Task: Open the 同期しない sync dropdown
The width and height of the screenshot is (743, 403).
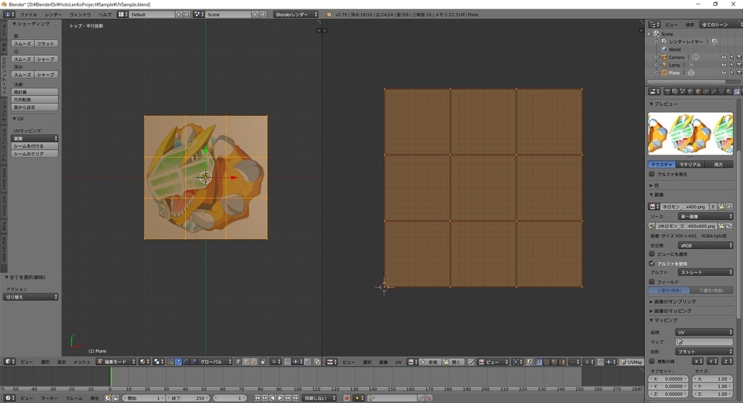Action: tap(319, 398)
